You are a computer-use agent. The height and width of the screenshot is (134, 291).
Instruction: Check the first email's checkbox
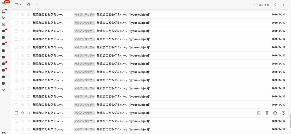pos(16,15)
